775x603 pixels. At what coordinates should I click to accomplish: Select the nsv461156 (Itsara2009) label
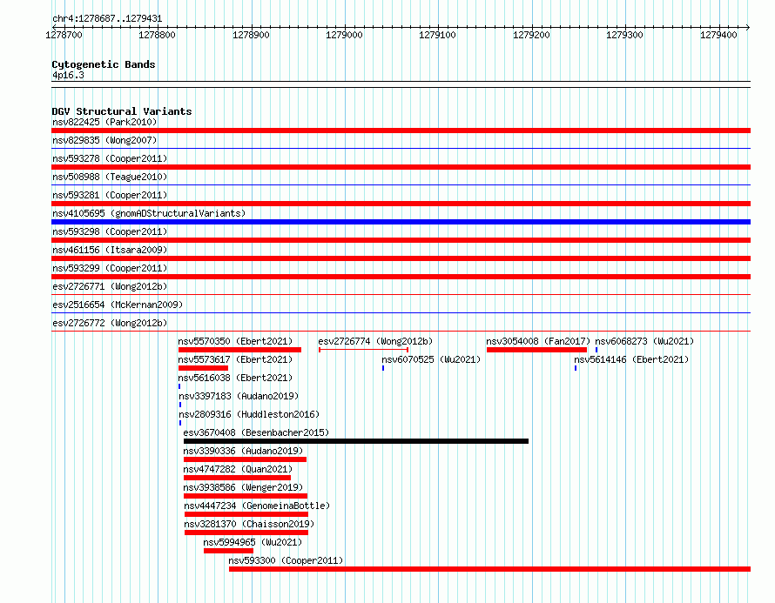[110, 250]
